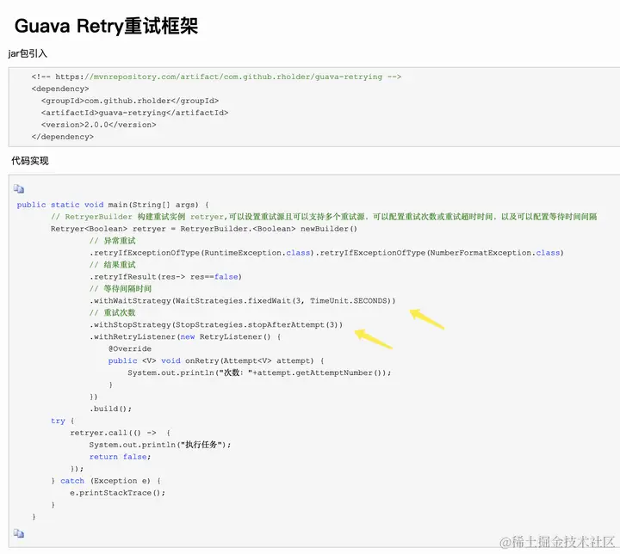620x554 pixels.
Task: Click the '// 等待间隔时间' comment
Action: [x=121, y=288]
